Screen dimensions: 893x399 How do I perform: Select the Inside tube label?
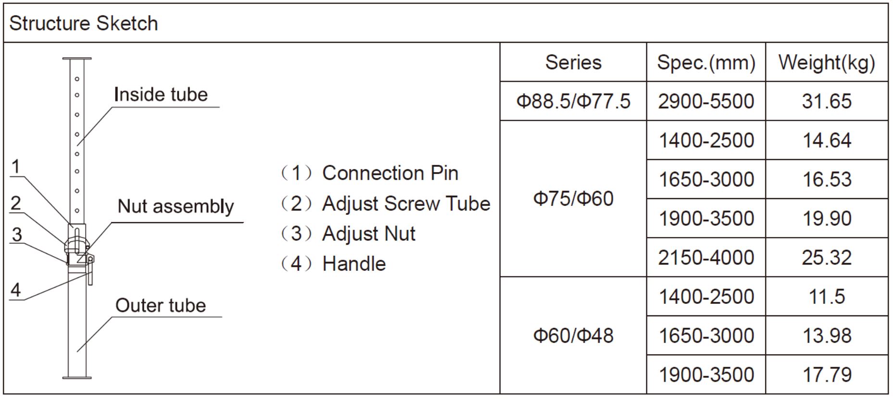tap(161, 95)
